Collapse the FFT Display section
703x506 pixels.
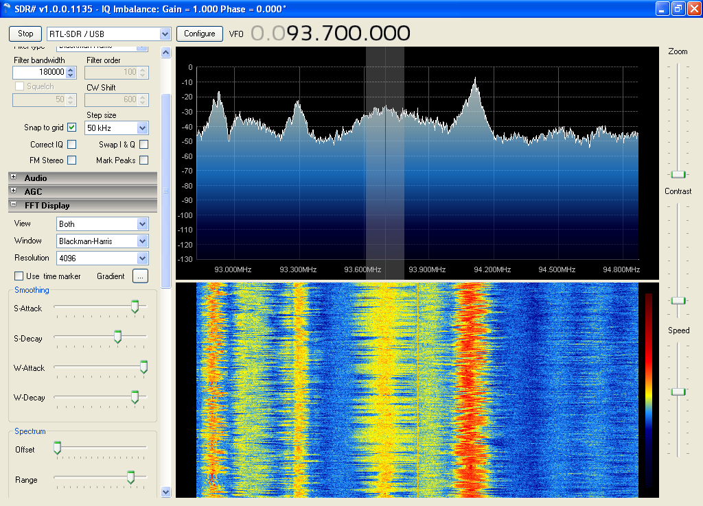[x=13, y=205]
